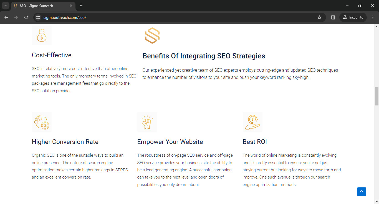The image size is (379, 204).
Task: Select the SEO – Sigma Outreach tab
Action: point(42,6)
